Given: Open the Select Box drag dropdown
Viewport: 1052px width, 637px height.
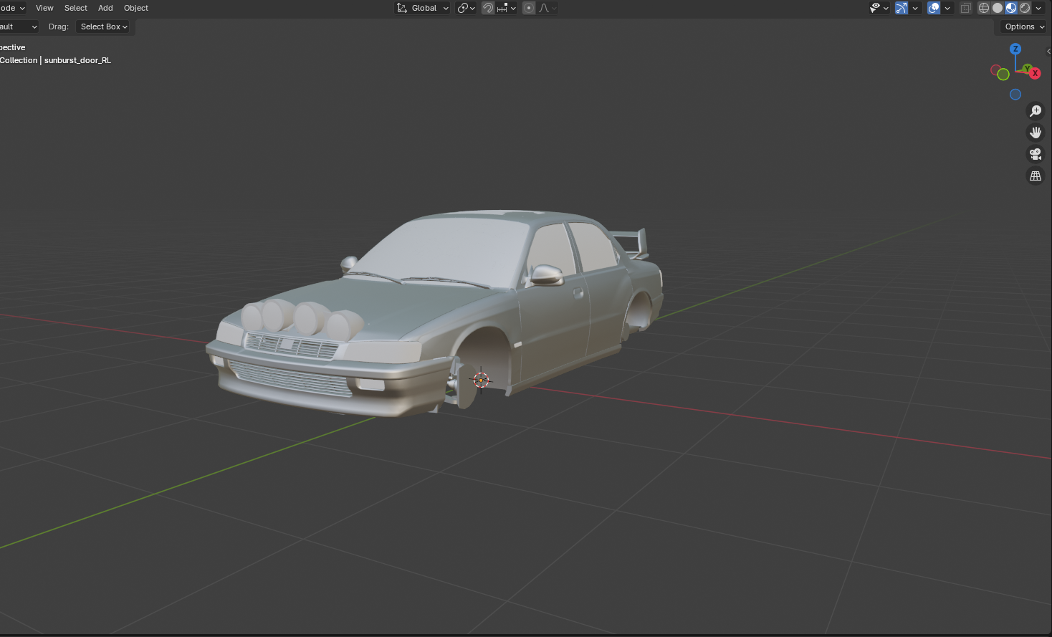Looking at the screenshot, I should coord(104,27).
